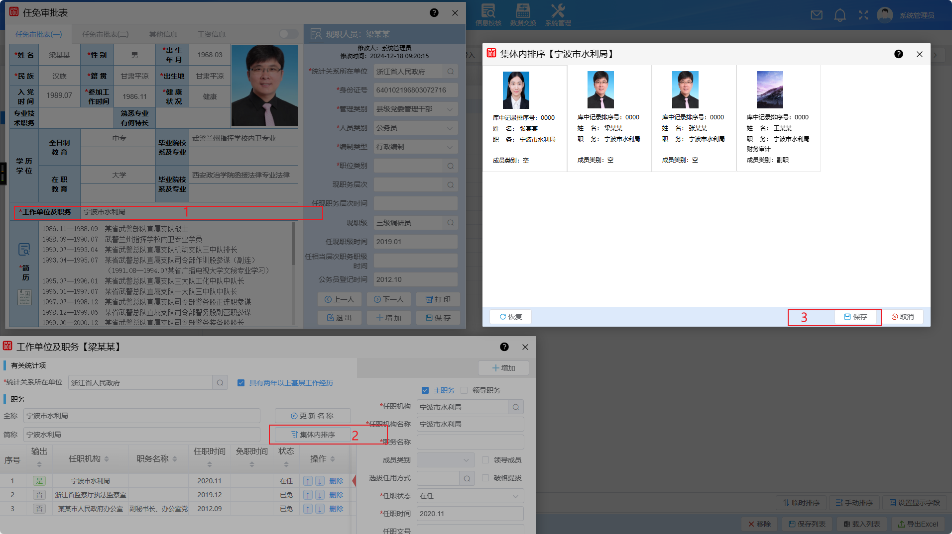The width and height of the screenshot is (952, 534).
Task: Open the 信息校核 toolbar icon
Action: [x=488, y=14]
